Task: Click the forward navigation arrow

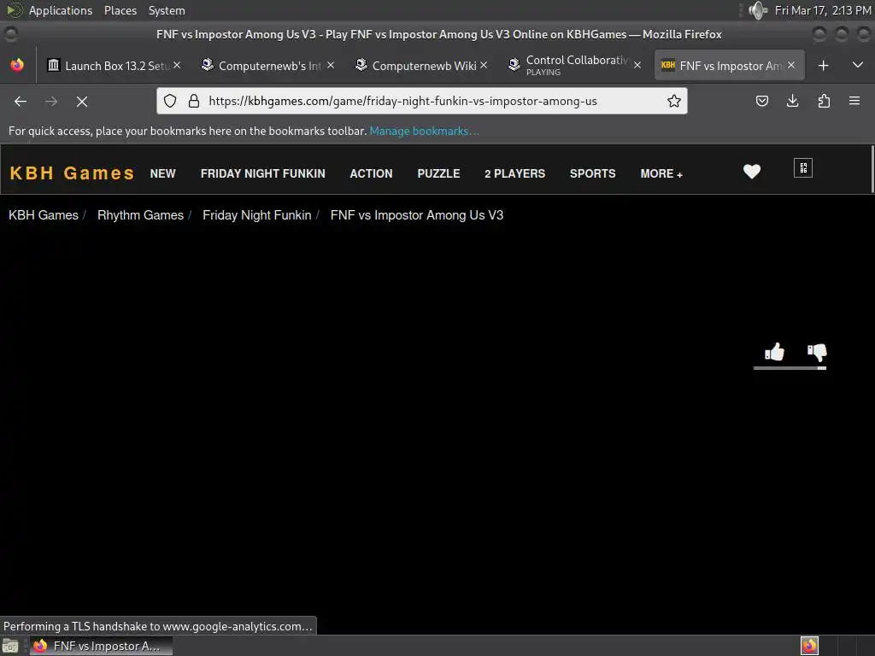Action: pyautogui.click(x=51, y=101)
